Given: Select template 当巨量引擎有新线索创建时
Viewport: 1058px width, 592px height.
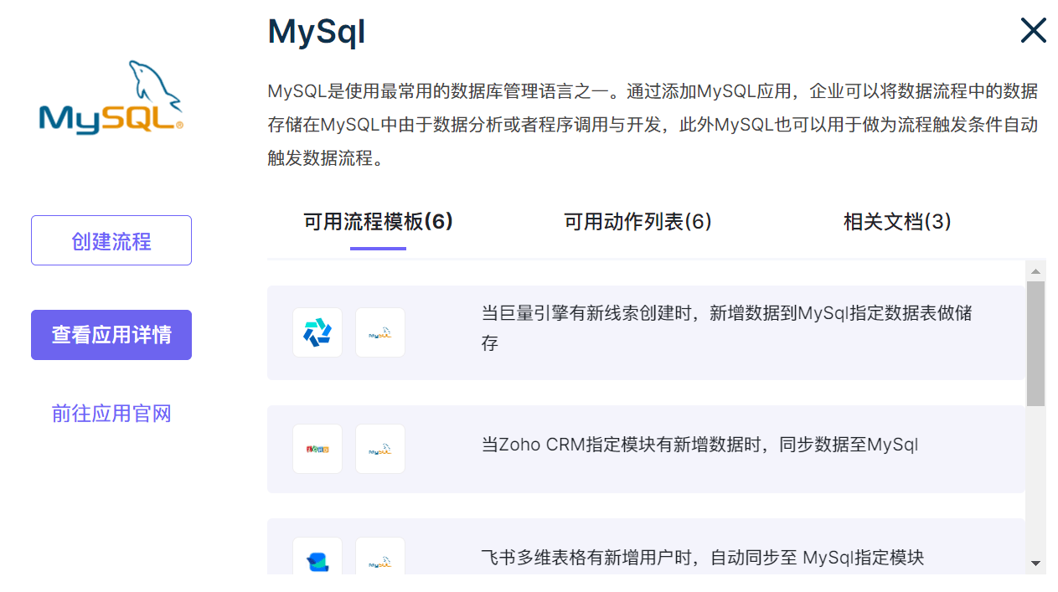Looking at the screenshot, I should tap(646, 332).
